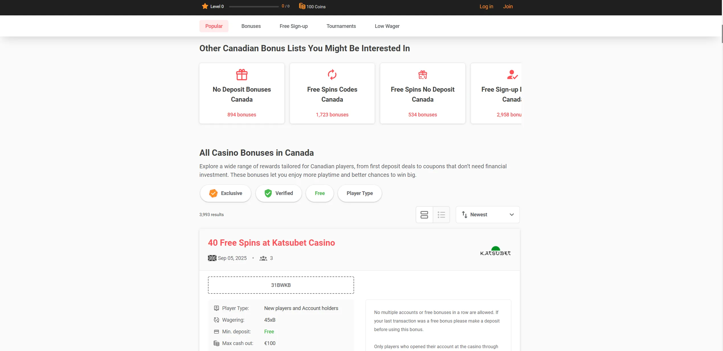Viewport: 723px width, 351px height.
Task: Click the UK flag icon next to Sep 05, 2025
Action: point(212,258)
